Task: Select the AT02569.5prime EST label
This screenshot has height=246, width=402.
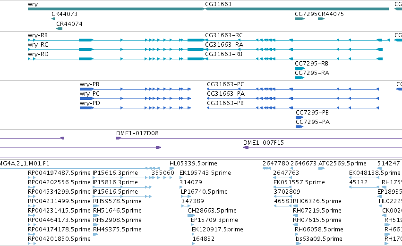Action: (342, 164)
